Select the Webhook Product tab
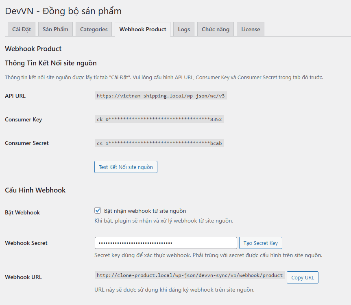The image size is (351, 305). point(142,29)
